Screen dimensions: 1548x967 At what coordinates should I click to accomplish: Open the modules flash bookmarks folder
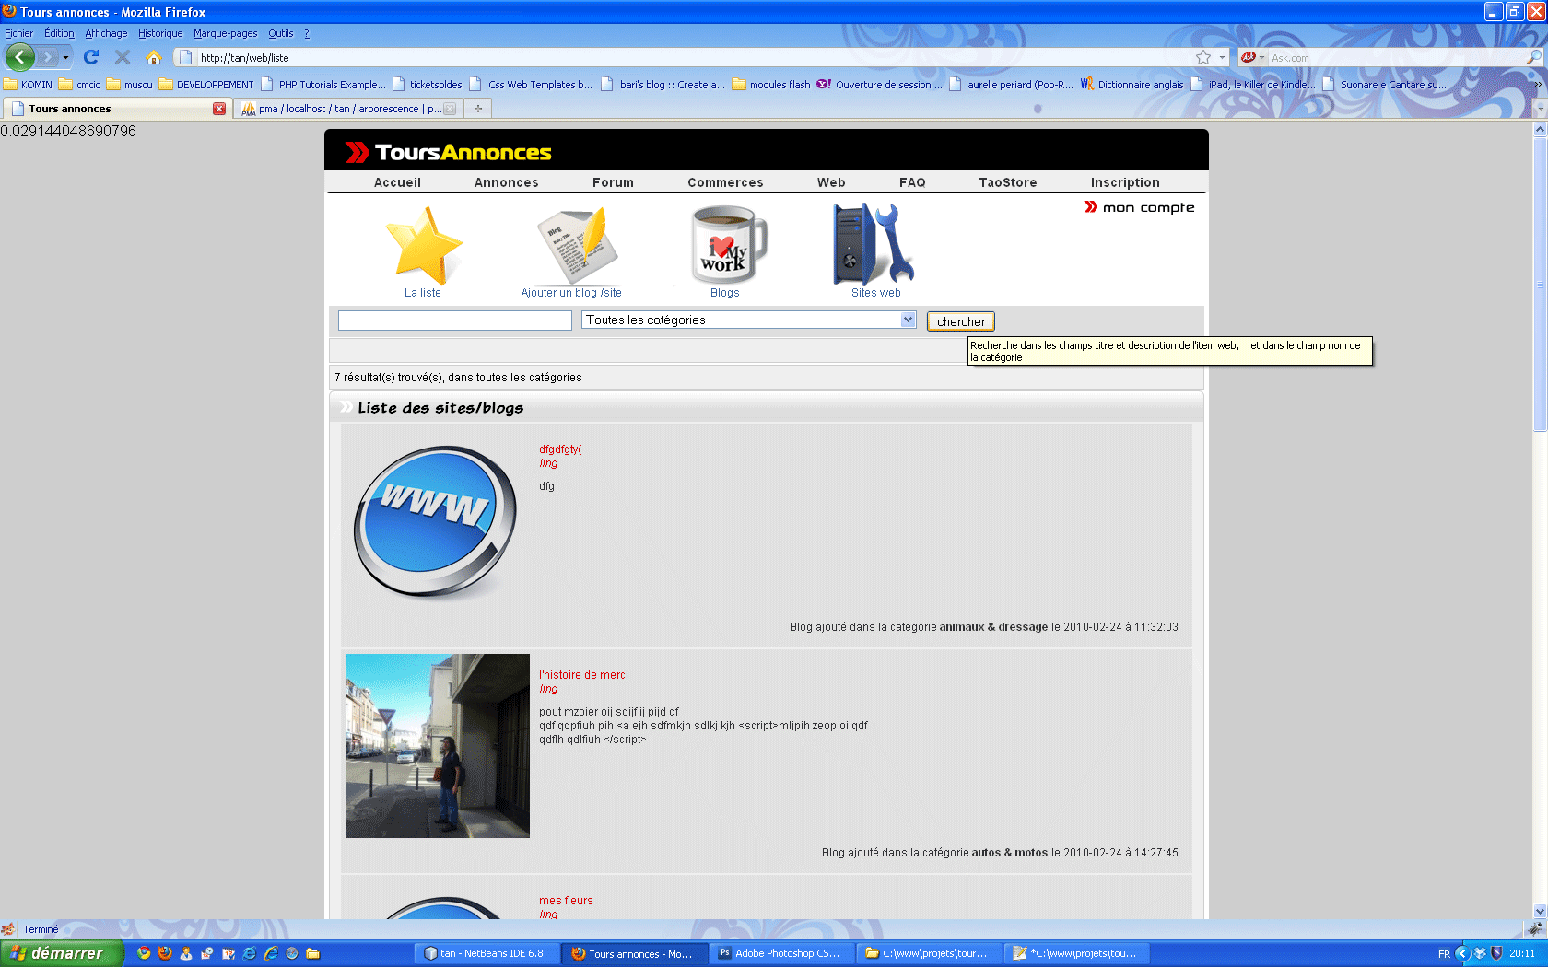point(771,84)
